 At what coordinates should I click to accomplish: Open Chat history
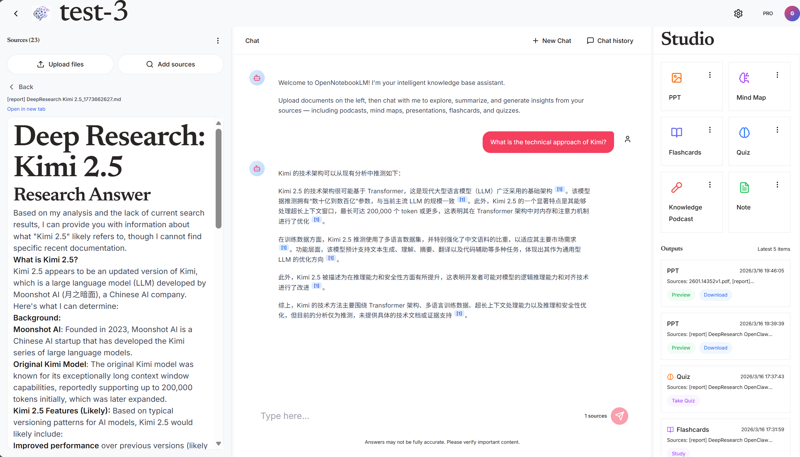click(610, 41)
